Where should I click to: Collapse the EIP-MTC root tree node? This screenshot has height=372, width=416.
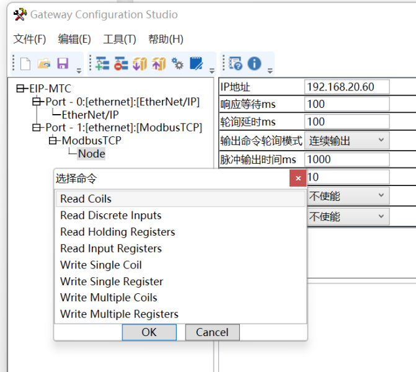[x=20, y=89]
